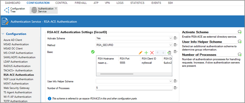Image resolution: width=245 pixels, height=103 pixels.
Task: Close the Authentication Service tab
Action: point(56,8)
